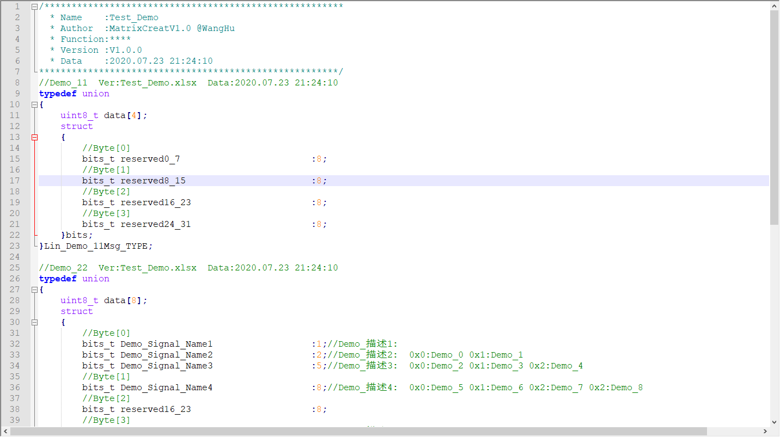
Task: Click the //Demo_11 Ver:Test_Demo.xlsx comment
Action: point(188,83)
